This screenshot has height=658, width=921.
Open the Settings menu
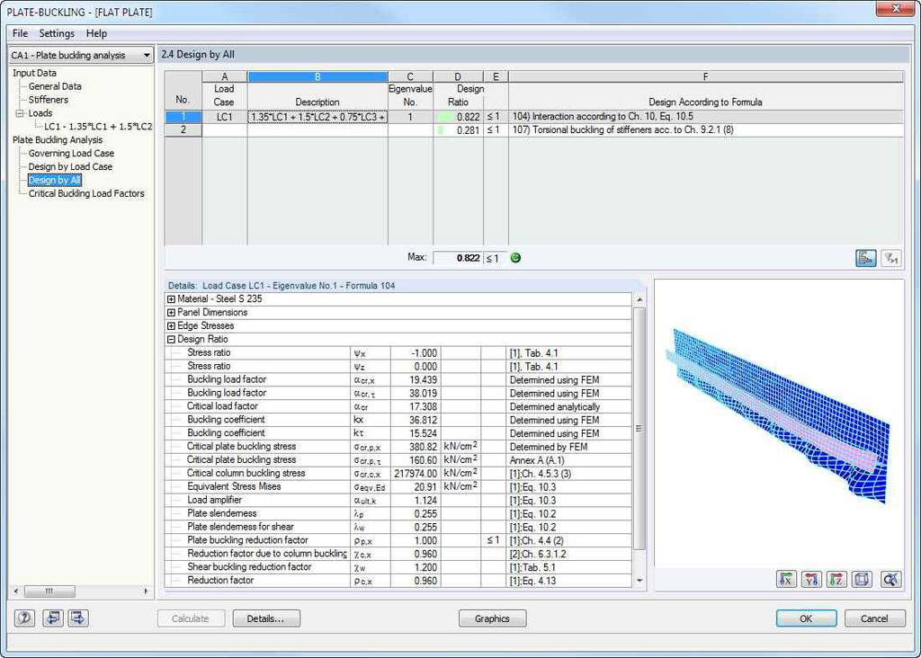pyautogui.click(x=57, y=33)
